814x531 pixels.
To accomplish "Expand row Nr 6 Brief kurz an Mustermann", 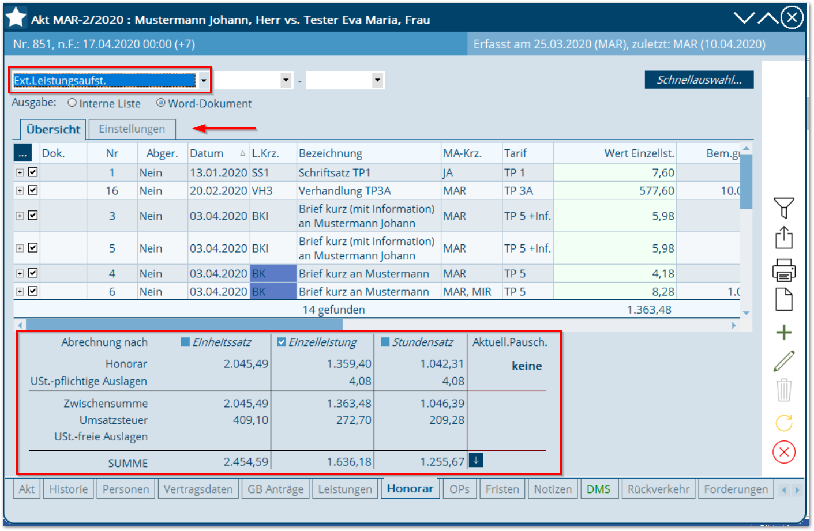I will tap(20, 291).
